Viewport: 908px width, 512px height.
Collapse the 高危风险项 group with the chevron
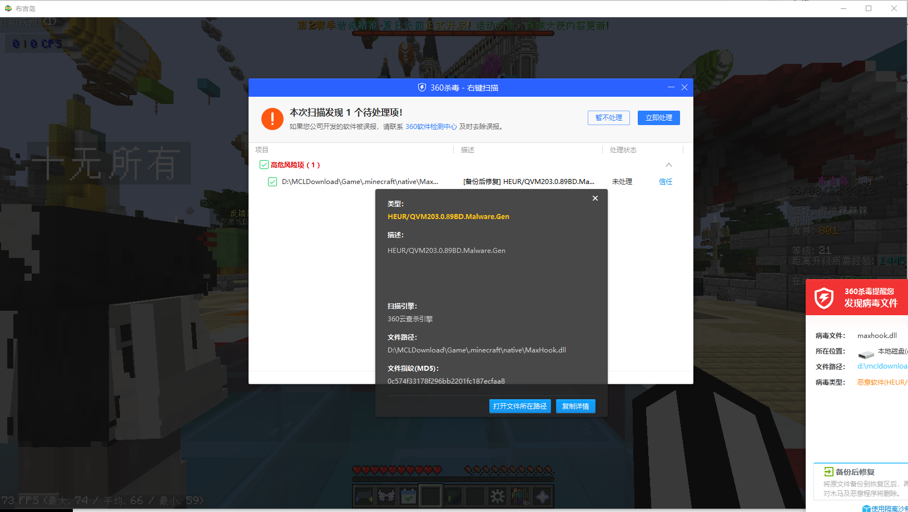tap(669, 165)
